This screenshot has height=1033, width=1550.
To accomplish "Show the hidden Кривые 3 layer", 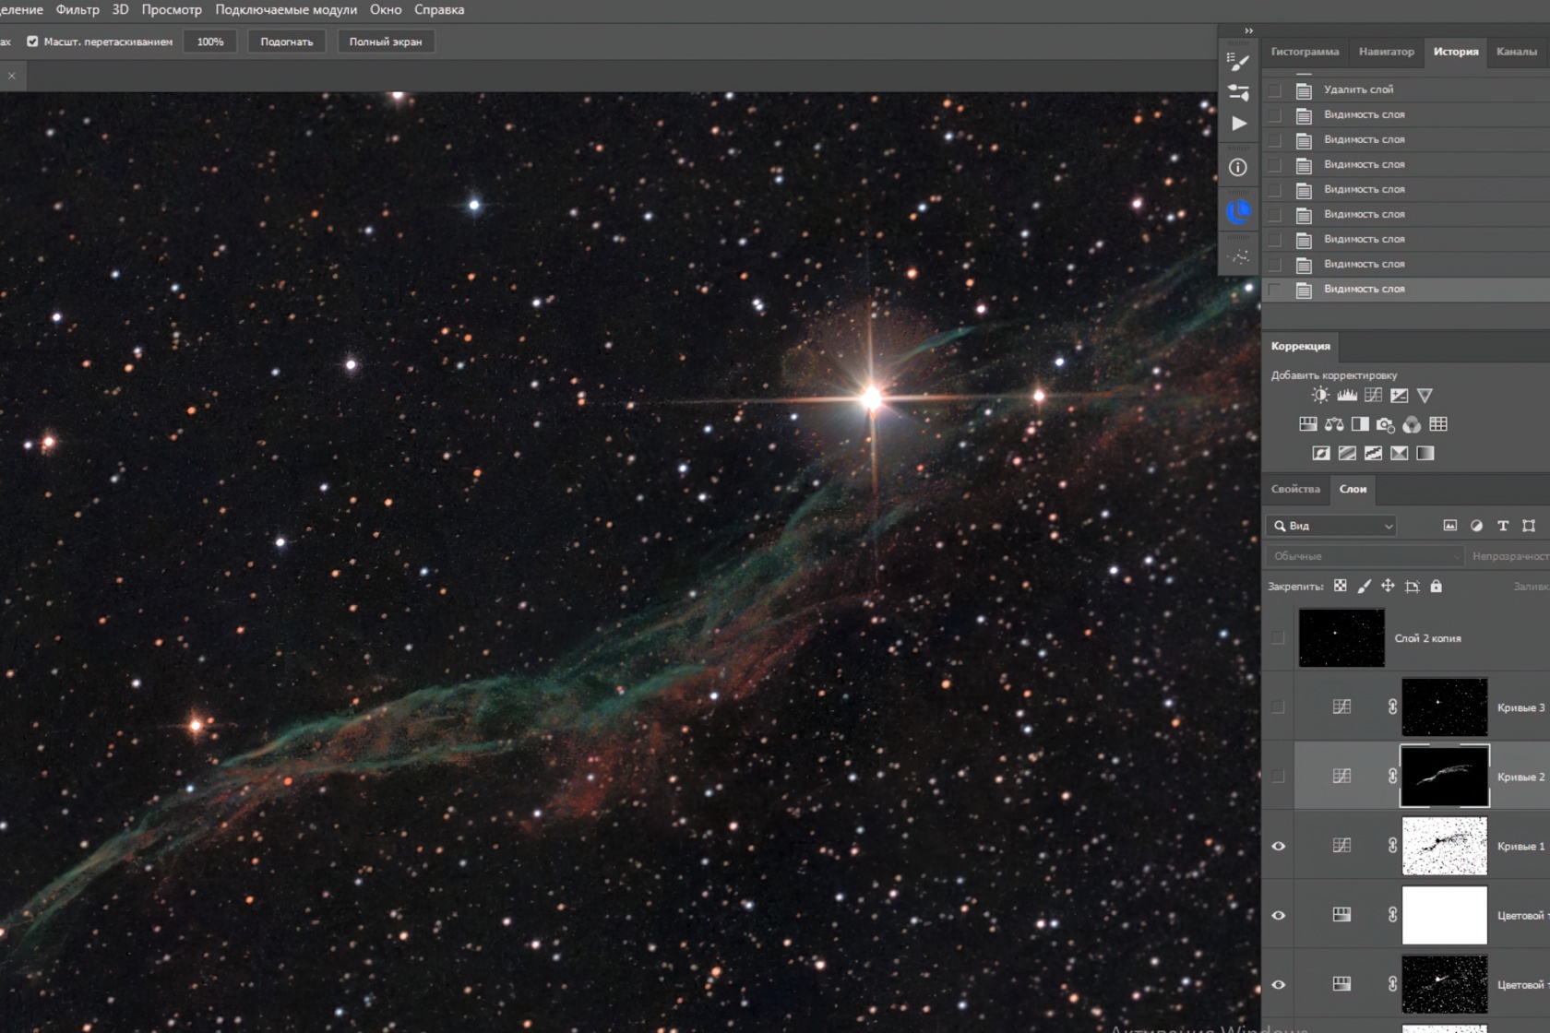I will coord(1278,707).
